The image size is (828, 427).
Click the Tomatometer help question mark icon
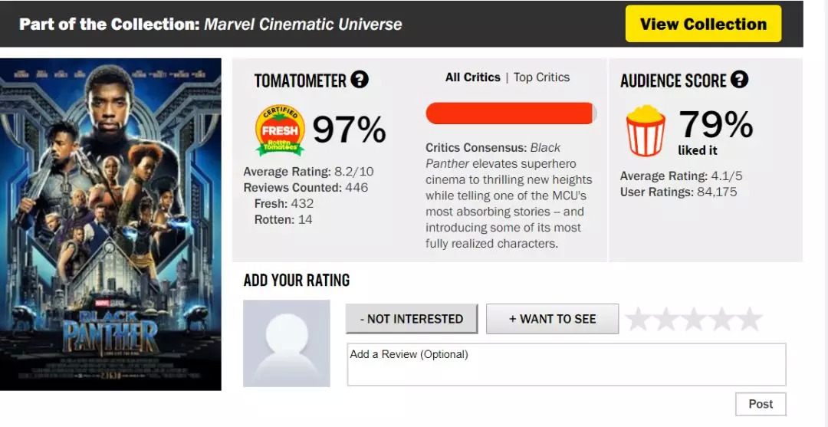coord(360,80)
